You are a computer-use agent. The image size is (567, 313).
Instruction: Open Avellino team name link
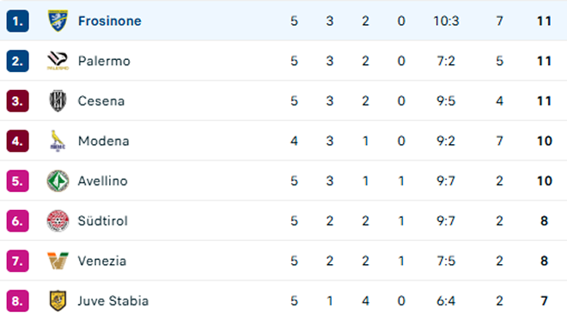tap(103, 181)
